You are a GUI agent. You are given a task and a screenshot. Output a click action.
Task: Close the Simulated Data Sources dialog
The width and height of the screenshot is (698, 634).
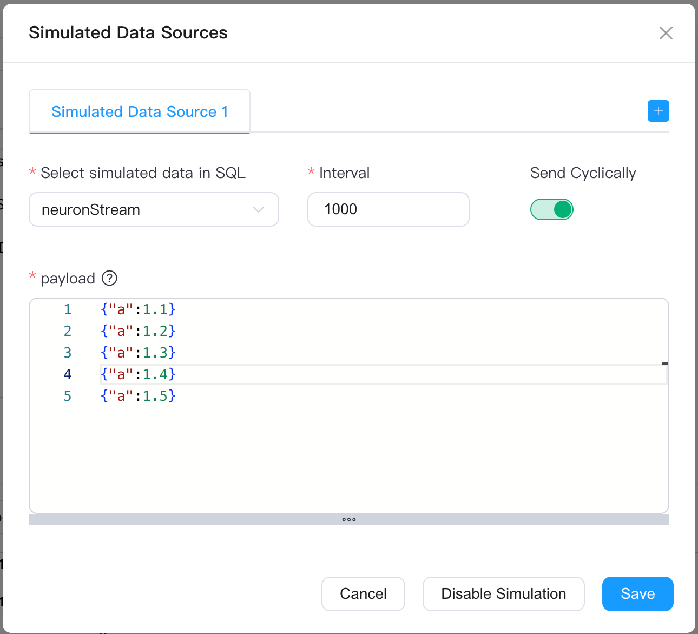pyautogui.click(x=666, y=33)
